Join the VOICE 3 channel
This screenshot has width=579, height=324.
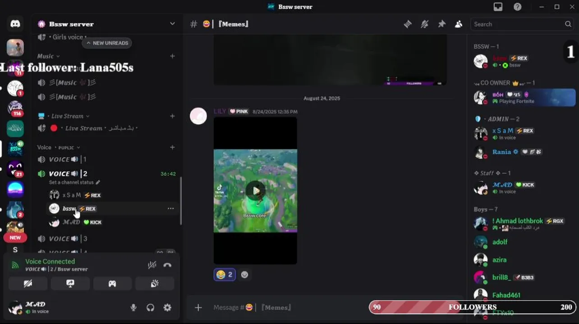(106, 238)
